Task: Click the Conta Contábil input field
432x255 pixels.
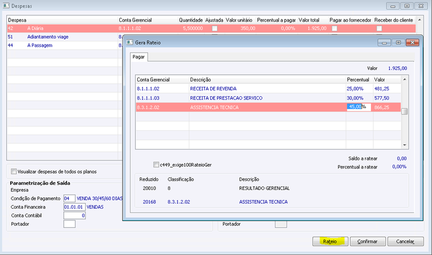Action: coord(75,216)
